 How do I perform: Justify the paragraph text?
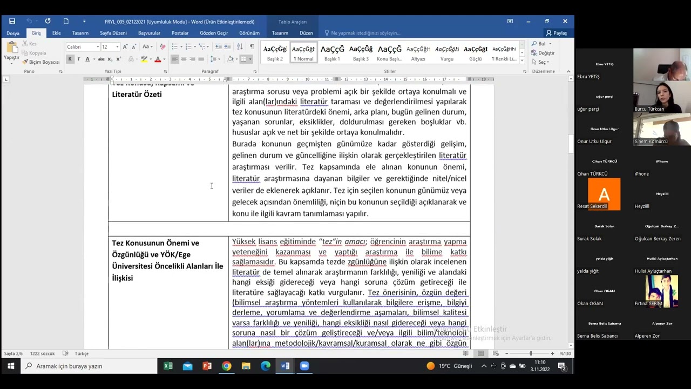[201, 59]
